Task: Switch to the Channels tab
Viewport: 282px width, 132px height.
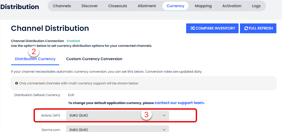Action: click(x=62, y=6)
